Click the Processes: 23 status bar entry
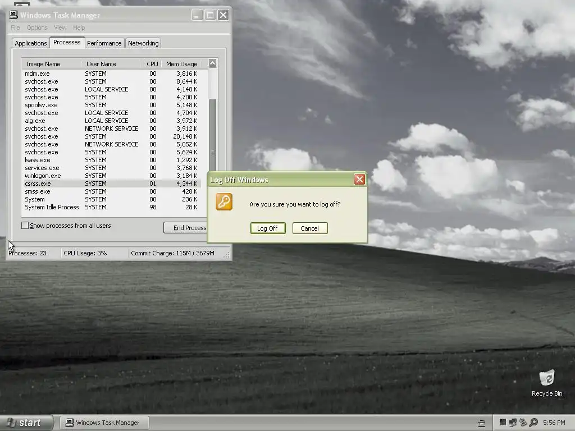Viewport: 575px width, 431px height. (x=34, y=253)
